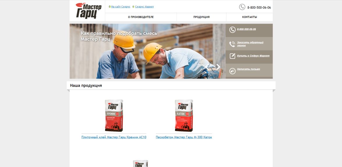Show the next banner slide arrow
Screen dimensions: 342x167
point(218,67)
